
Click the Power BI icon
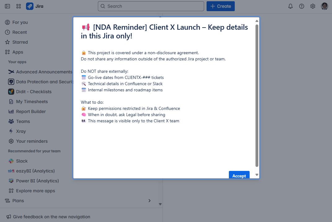tap(11, 181)
